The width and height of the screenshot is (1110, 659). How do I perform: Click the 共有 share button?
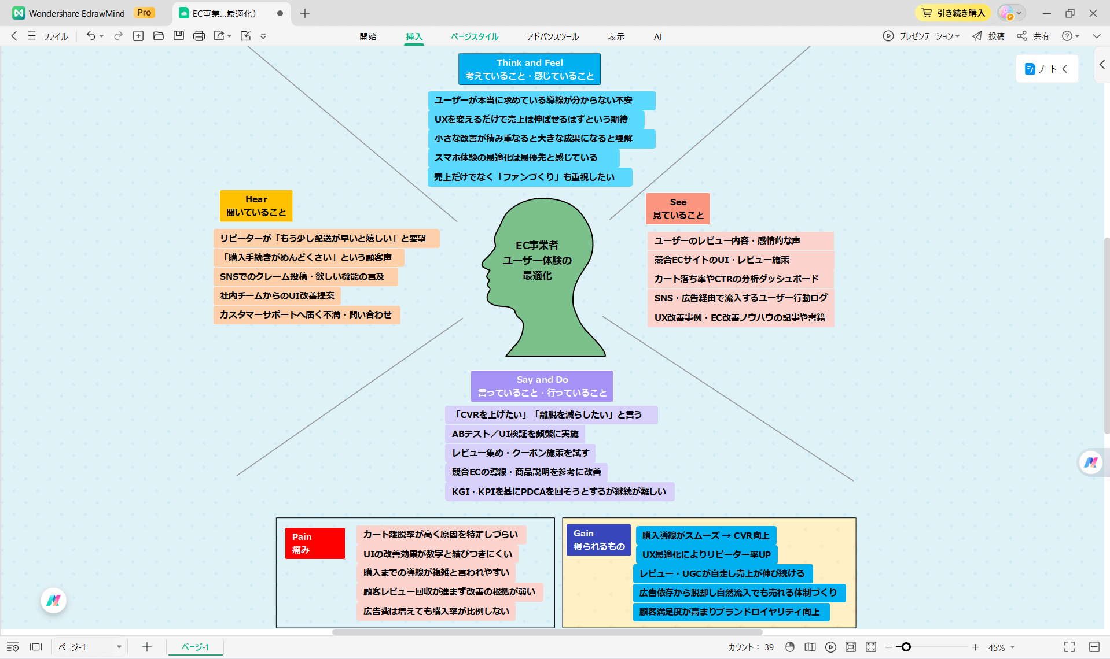click(1034, 36)
